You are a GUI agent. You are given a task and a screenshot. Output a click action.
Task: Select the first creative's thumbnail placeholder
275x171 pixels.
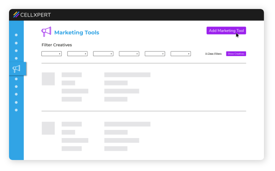(x=48, y=79)
